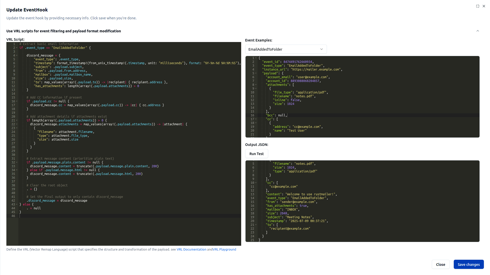Fold event example line 8 attachments array
Viewport: 490px width, 275px height.
point(256,85)
